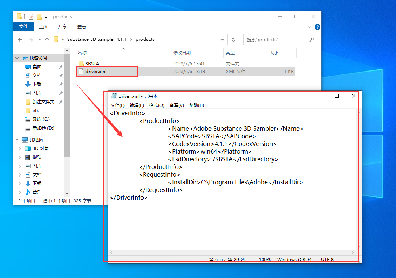The image size is (396, 278).
Task: Click in the search products input field
Action: pos(276,39)
